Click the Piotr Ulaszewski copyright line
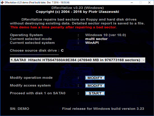 77,12
